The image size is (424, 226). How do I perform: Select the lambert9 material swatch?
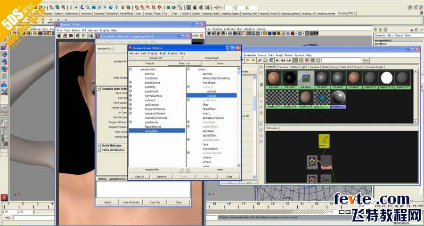point(306,99)
